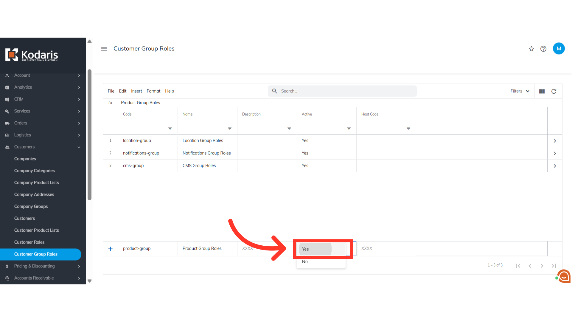Open the Company Groups sidebar link
Image resolution: width=572 pixels, height=322 pixels.
(31, 207)
